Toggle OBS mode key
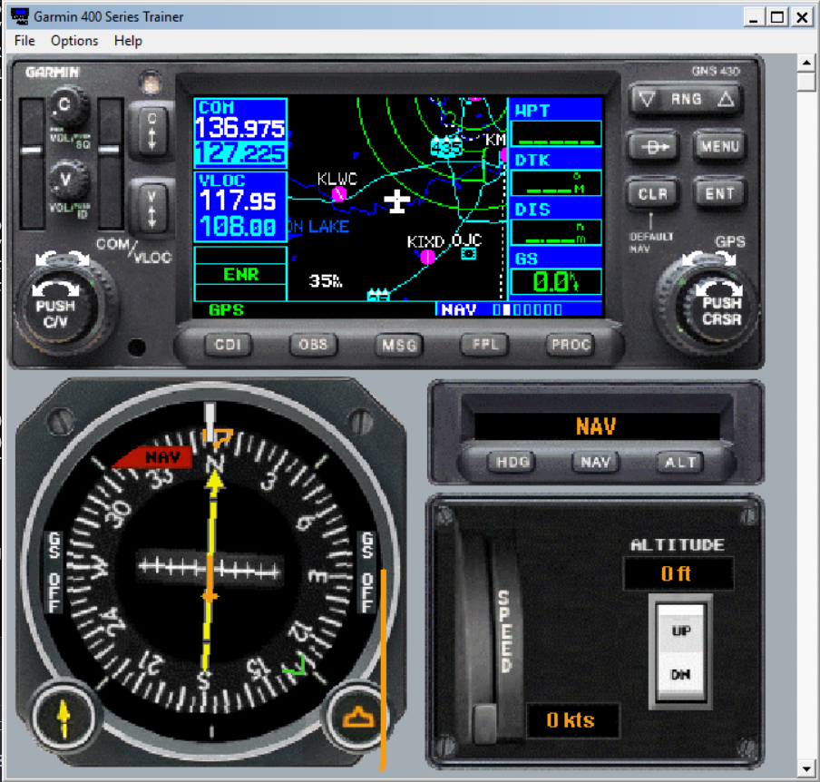This screenshot has width=820, height=782. 313,344
